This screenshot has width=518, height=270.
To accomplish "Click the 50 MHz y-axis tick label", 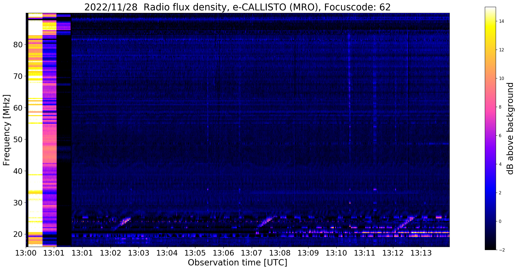I will pyautogui.click(x=18, y=139).
